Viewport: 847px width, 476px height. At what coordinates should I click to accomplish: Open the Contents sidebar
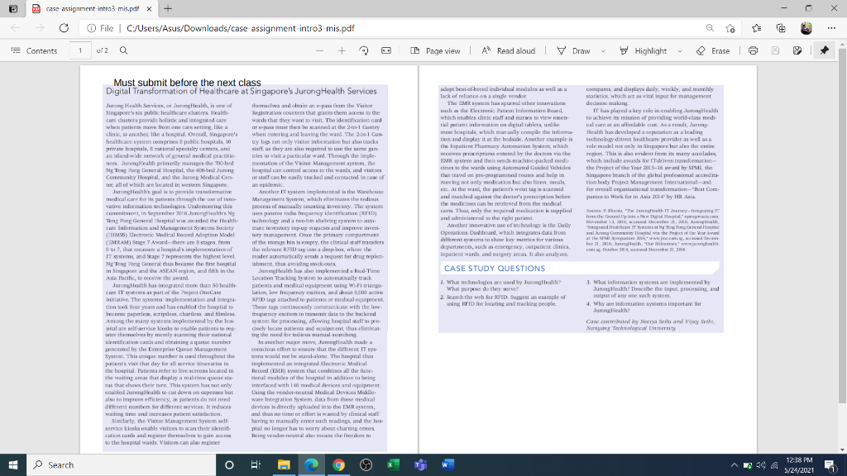pos(34,50)
